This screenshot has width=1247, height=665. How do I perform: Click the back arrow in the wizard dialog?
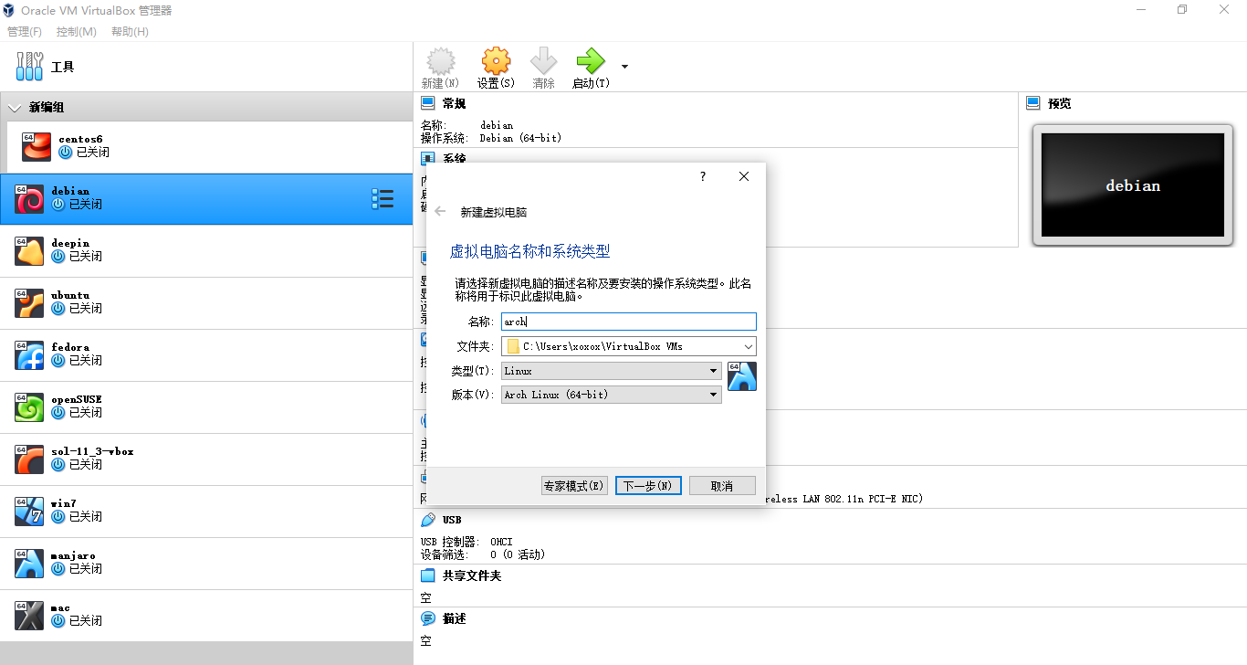440,211
